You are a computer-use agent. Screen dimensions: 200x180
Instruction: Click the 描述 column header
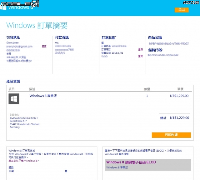click(32, 89)
